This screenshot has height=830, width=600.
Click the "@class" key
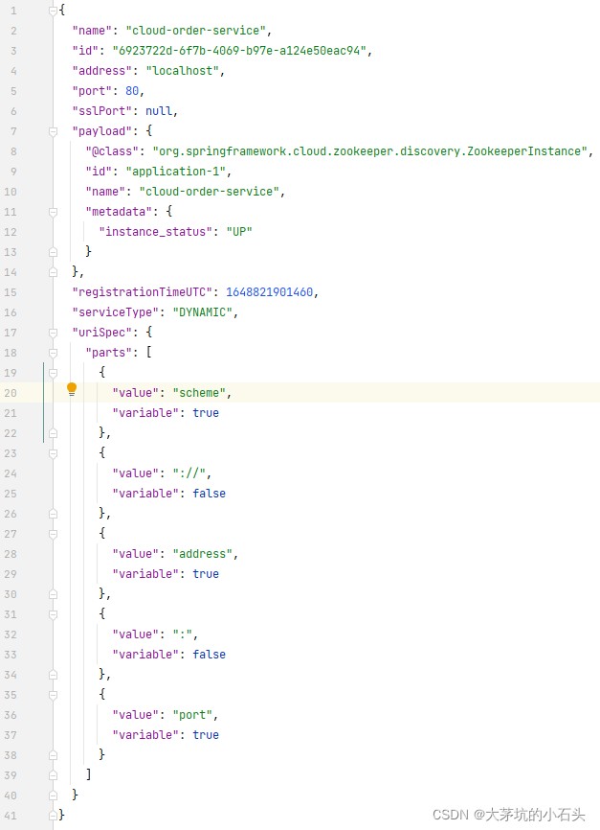[x=112, y=151]
